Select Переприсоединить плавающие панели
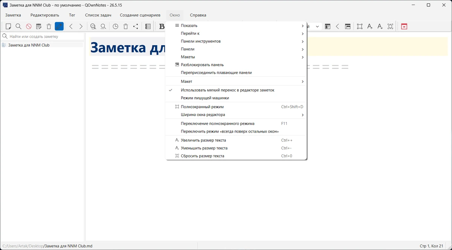Screen dimensions: 452x250 coord(236,73)
